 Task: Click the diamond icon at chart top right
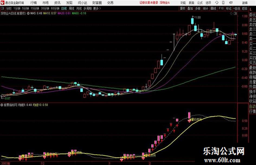point(231,14)
